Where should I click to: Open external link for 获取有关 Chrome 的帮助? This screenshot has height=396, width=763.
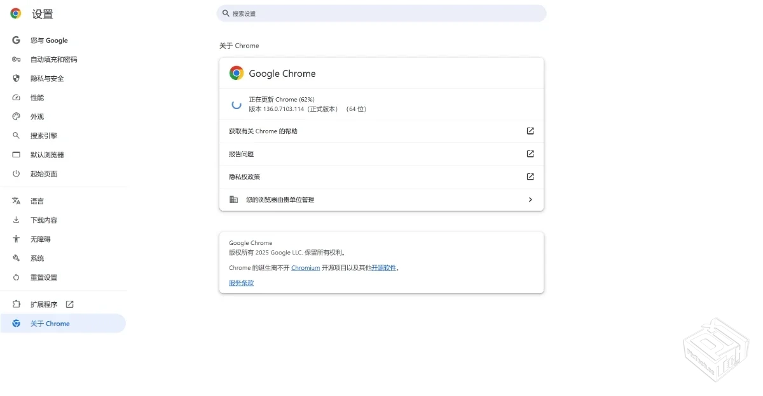click(530, 131)
